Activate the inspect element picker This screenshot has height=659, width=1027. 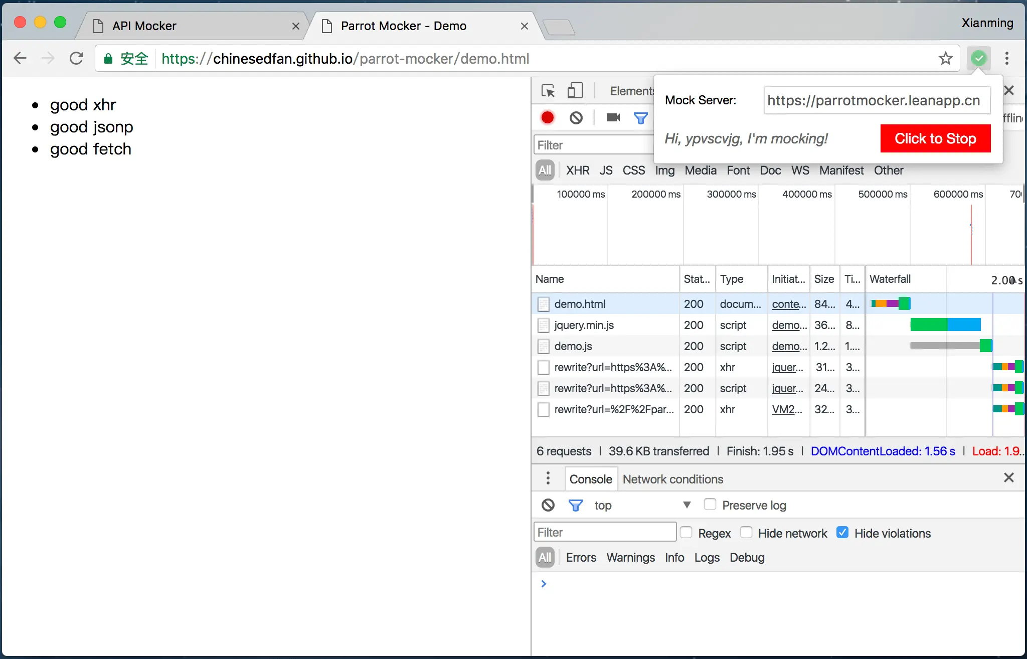point(548,91)
